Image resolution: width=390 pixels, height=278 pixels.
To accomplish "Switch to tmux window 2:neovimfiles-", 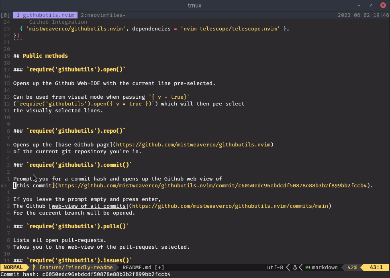I will [103, 15].
